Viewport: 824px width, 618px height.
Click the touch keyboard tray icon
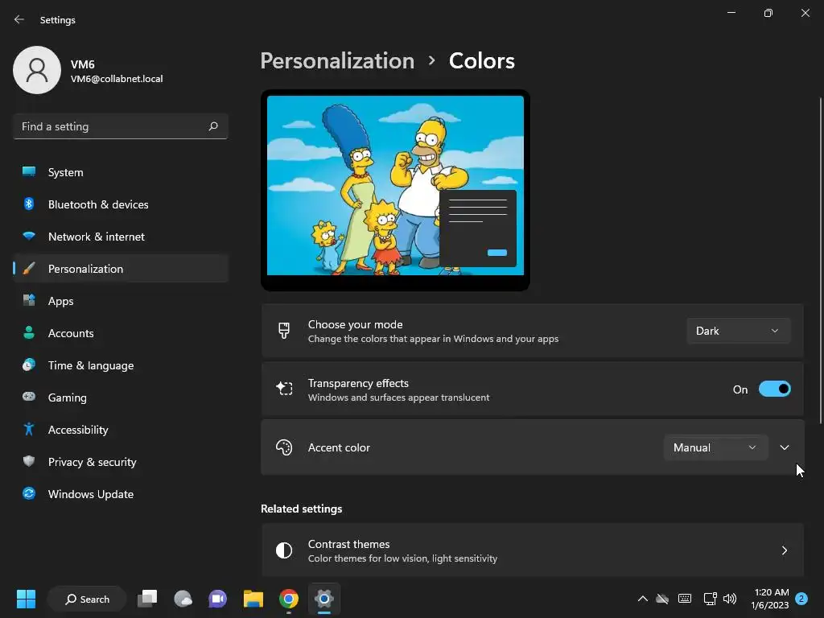pyautogui.click(x=685, y=599)
